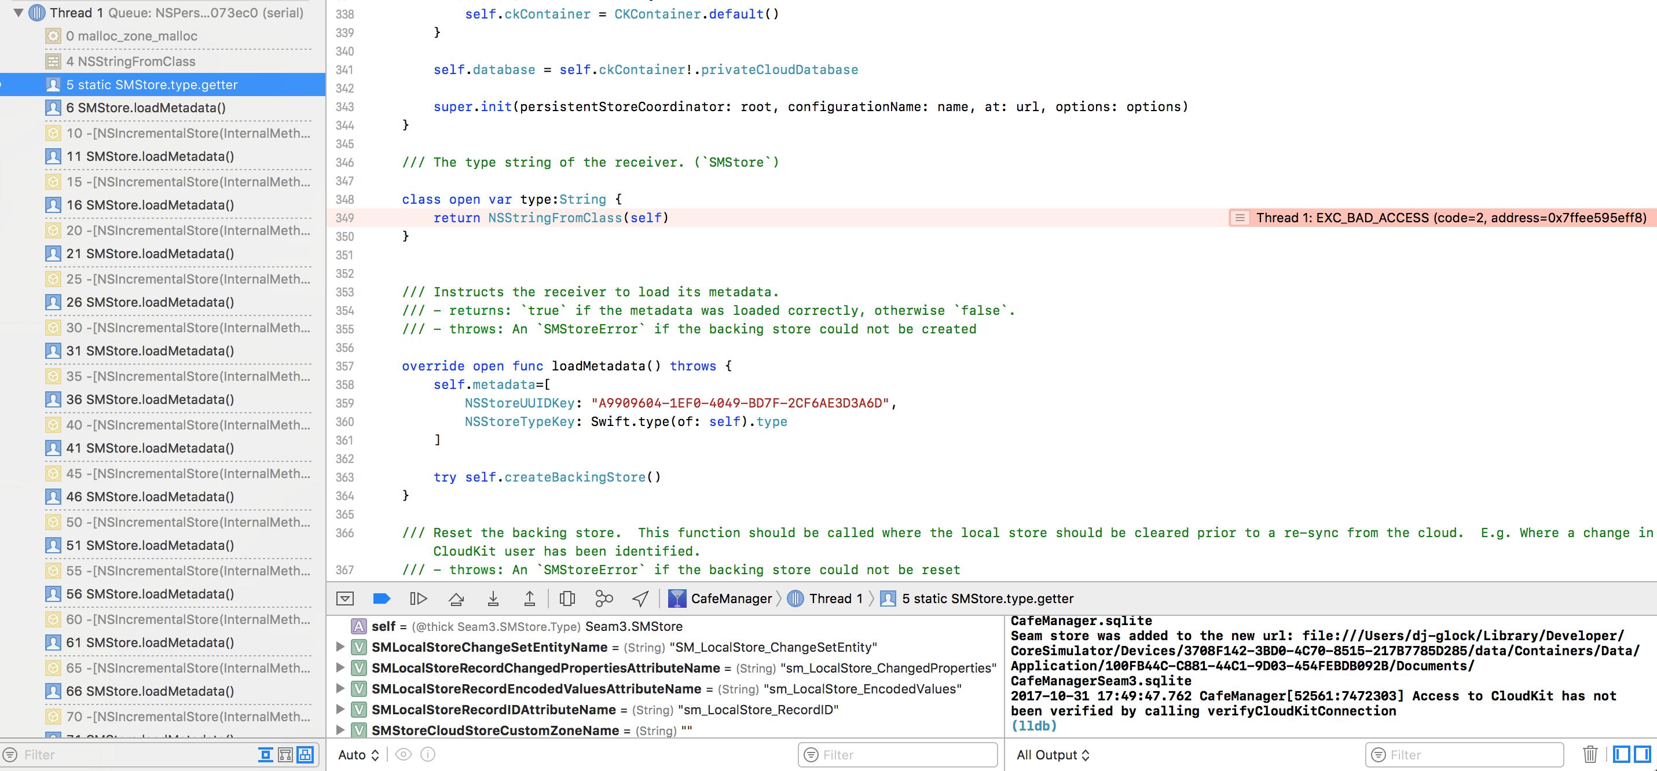Toggle the console pane button

(1642, 754)
